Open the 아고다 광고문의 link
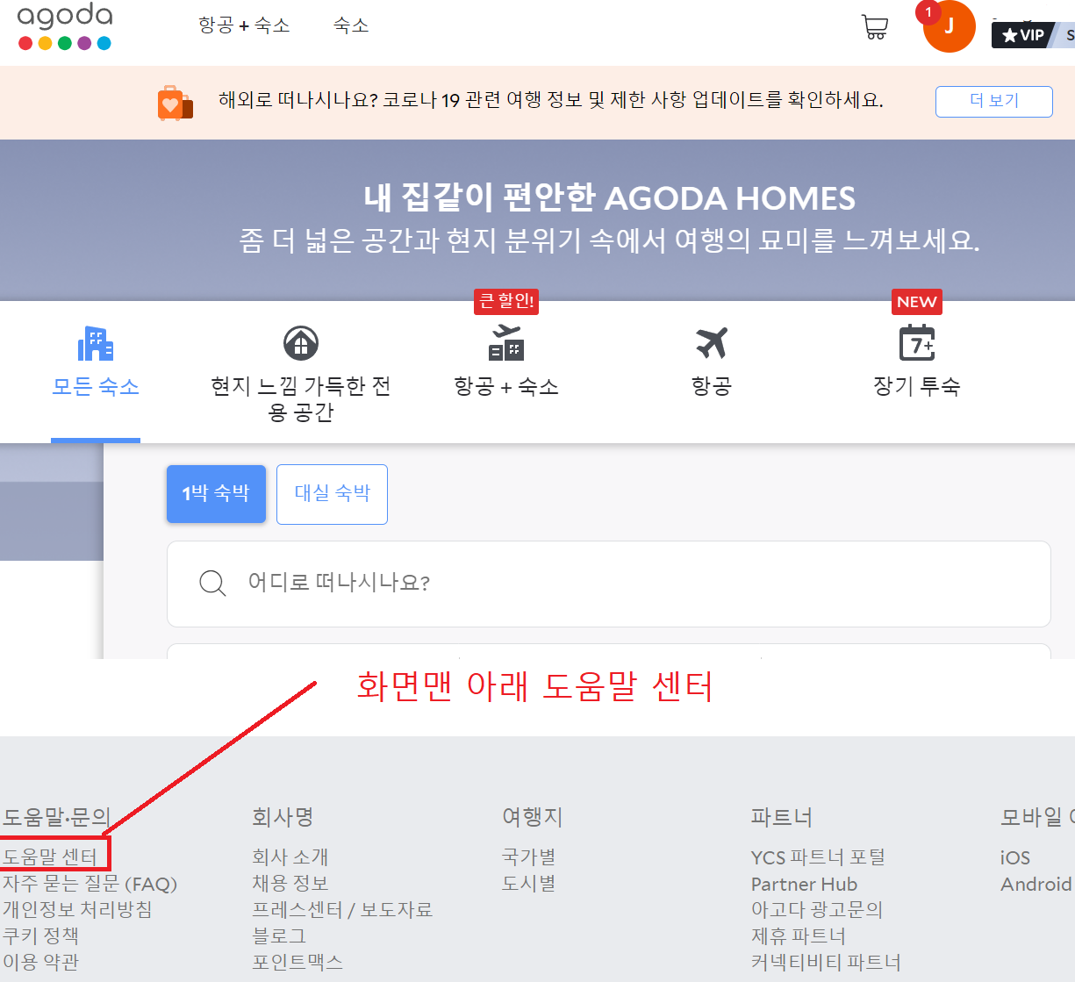Viewport: 1075px width, 982px height. [x=817, y=909]
